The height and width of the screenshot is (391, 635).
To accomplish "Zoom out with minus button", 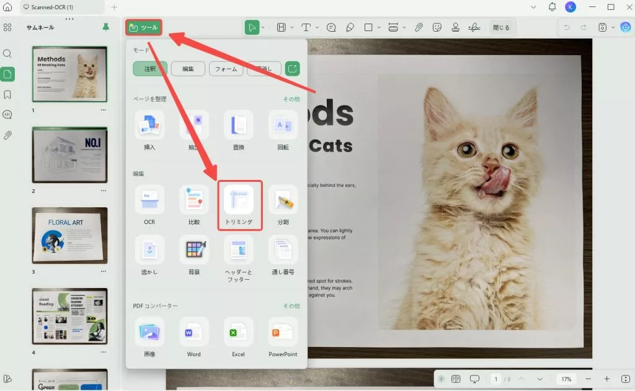I will pos(588,379).
